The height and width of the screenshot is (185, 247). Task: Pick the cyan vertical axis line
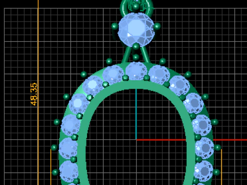(x=136, y=114)
